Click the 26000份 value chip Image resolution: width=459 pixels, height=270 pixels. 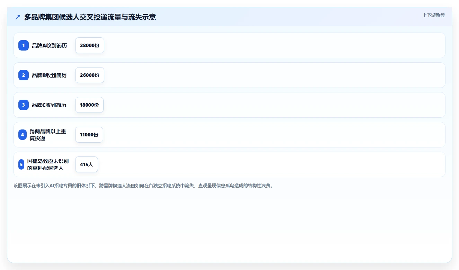(90, 75)
